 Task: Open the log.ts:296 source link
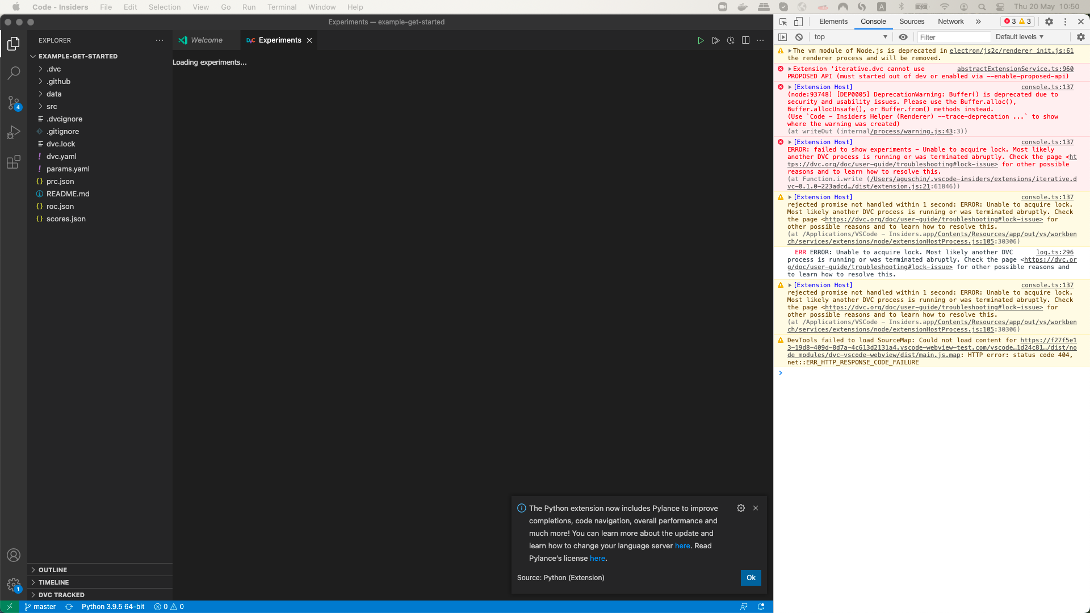1055,253
